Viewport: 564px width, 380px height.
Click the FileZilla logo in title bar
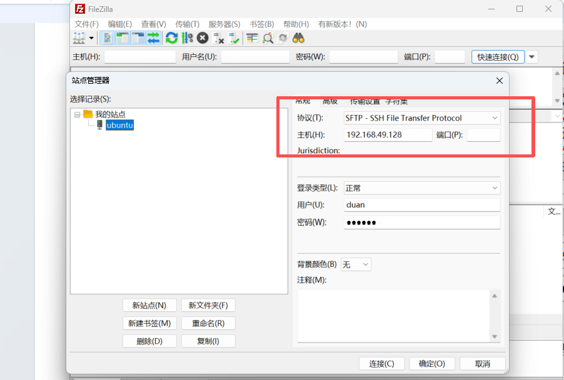[80, 9]
